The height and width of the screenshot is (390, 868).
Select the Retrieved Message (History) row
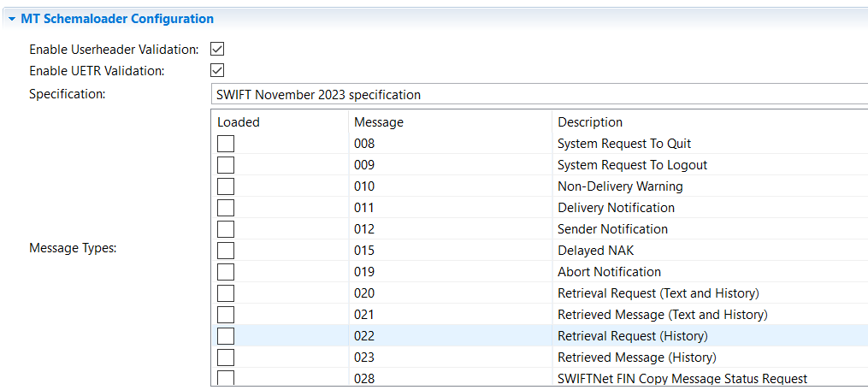540,357
